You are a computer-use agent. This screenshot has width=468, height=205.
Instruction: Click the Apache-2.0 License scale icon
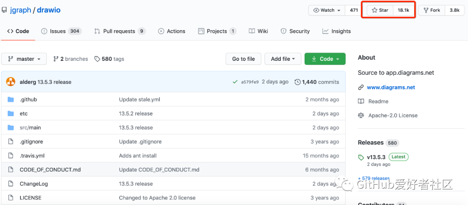click(361, 115)
